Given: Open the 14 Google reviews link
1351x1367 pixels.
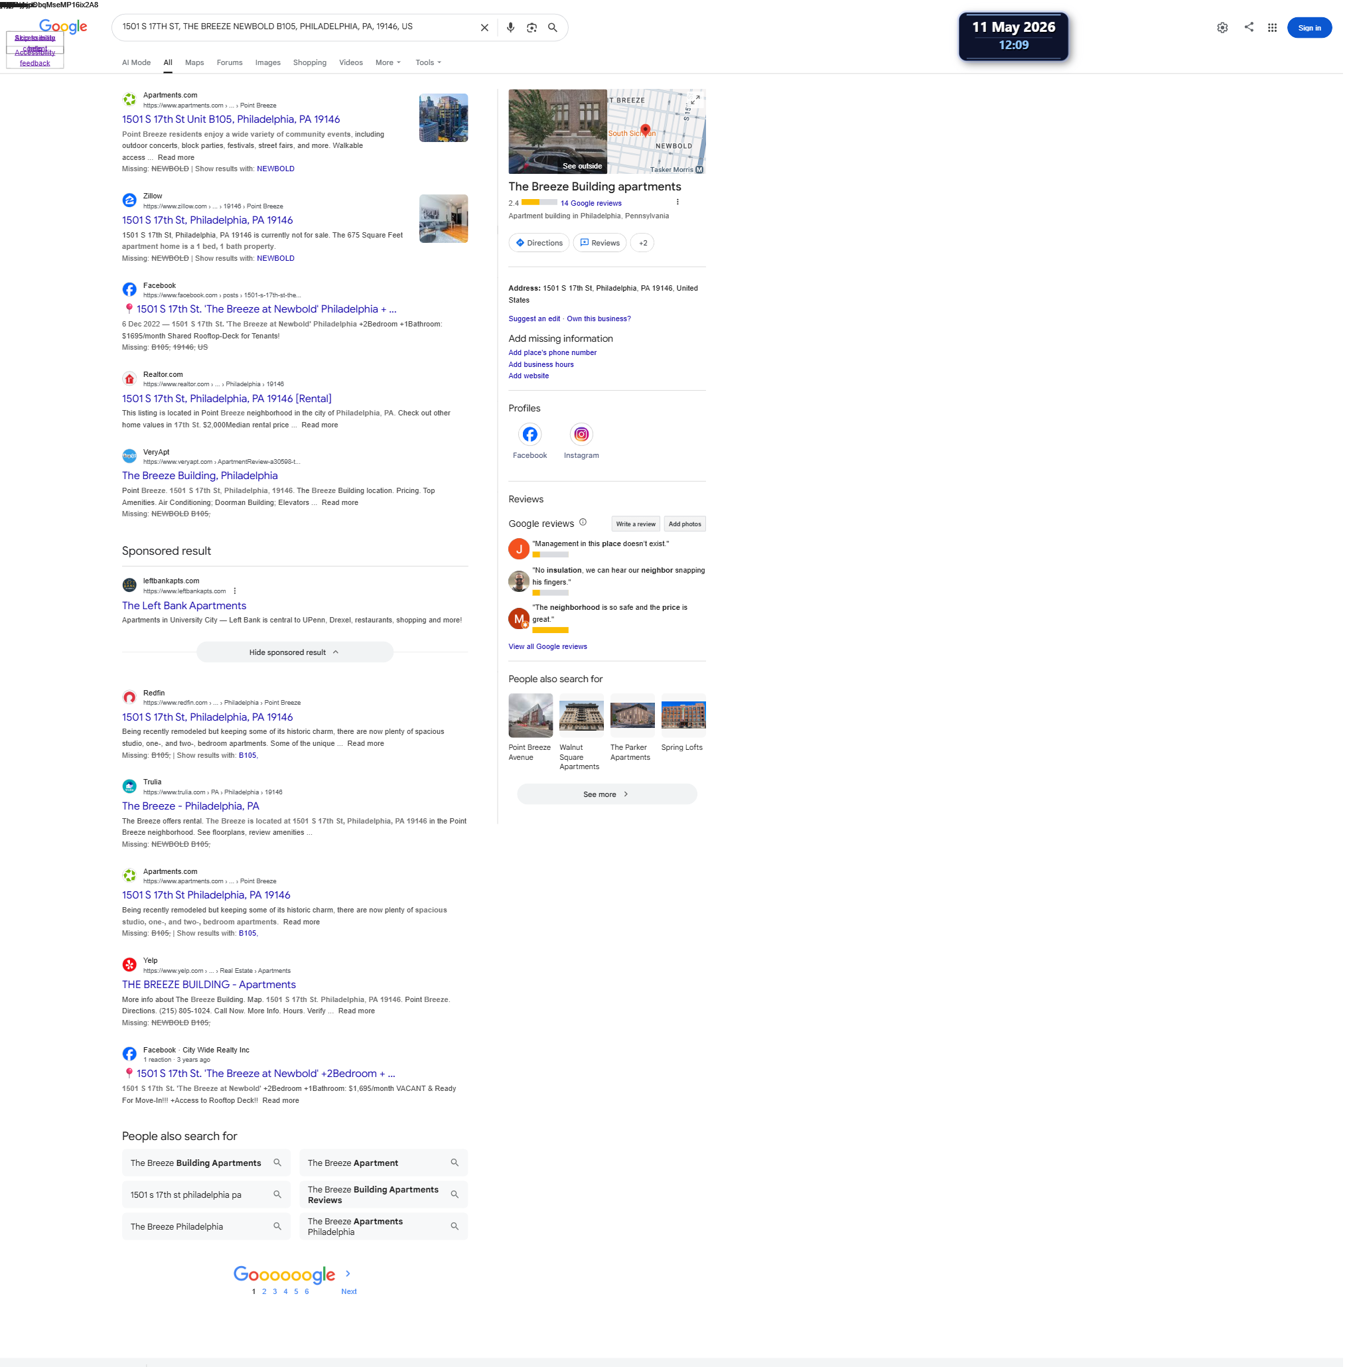Looking at the screenshot, I should coord(591,203).
